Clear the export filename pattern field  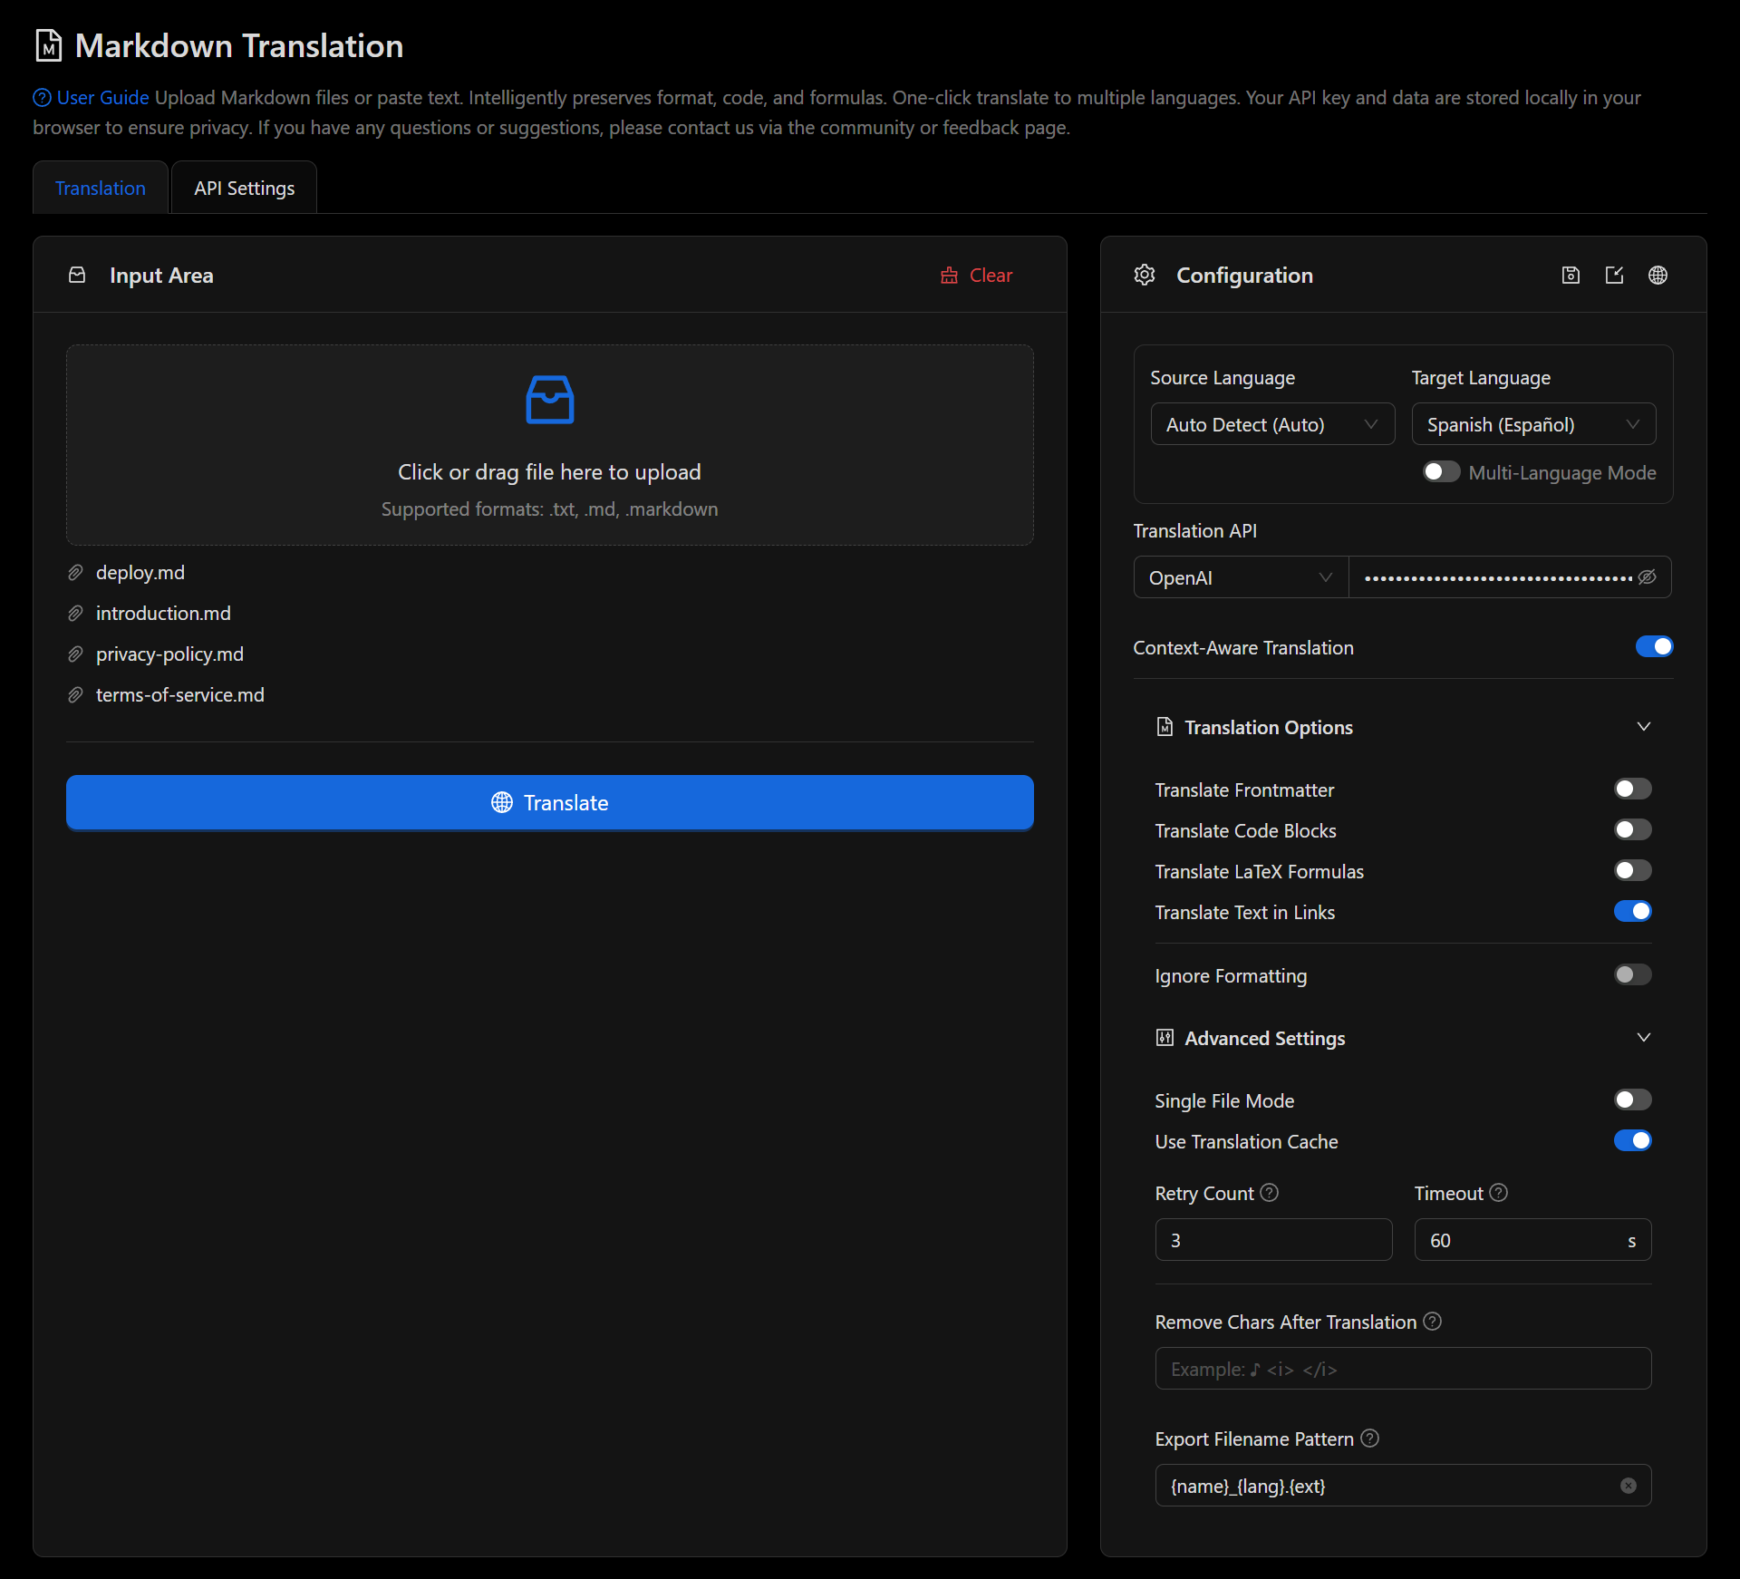[x=1629, y=1486]
